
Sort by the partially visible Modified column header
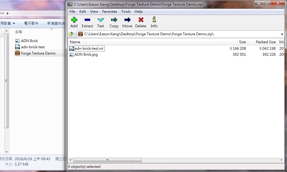[282, 42]
